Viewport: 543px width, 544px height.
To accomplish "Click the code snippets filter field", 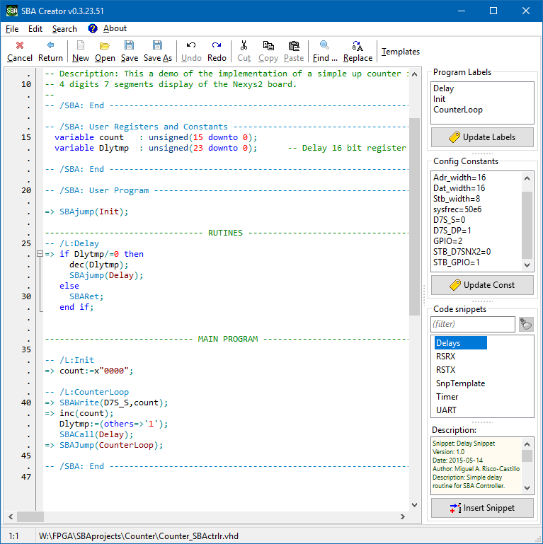I will click(x=473, y=324).
